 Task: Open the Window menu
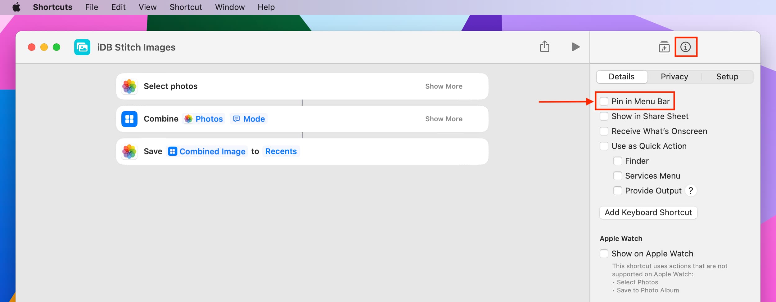pyautogui.click(x=230, y=7)
